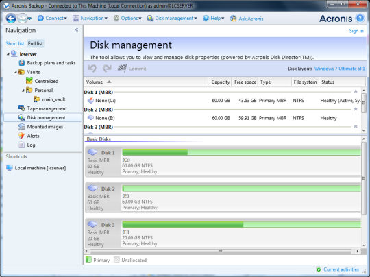Click the Local machine shortcut monitor icon
The width and height of the screenshot is (370, 277).
[x=9, y=168]
